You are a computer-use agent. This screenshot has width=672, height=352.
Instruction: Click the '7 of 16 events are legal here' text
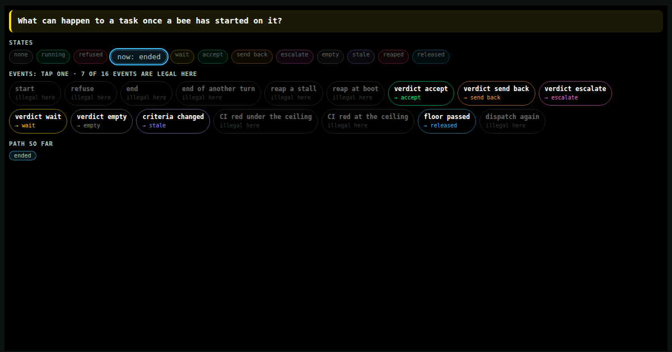point(139,74)
